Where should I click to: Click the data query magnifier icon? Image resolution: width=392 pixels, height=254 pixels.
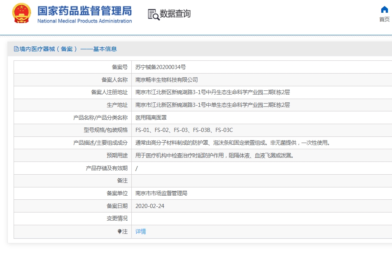tap(154, 14)
